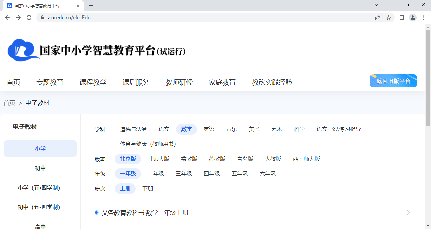Choose subject 语文·书法练习指导

tap(339, 129)
